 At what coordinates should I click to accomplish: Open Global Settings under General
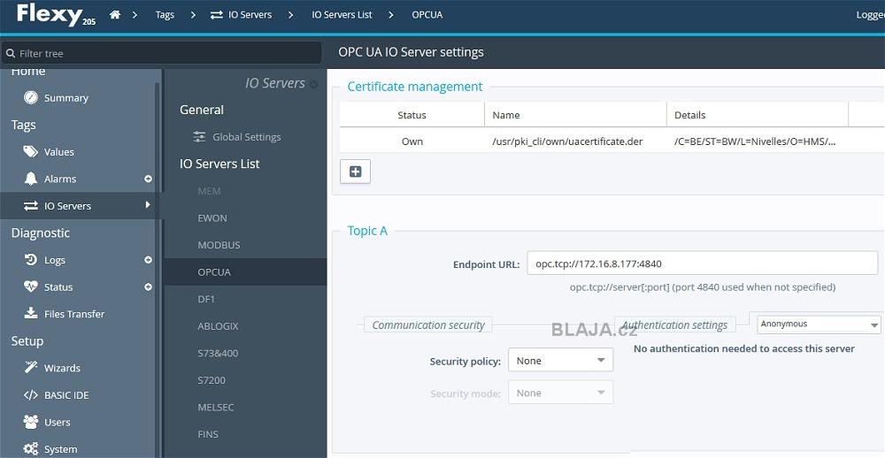click(x=247, y=136)
